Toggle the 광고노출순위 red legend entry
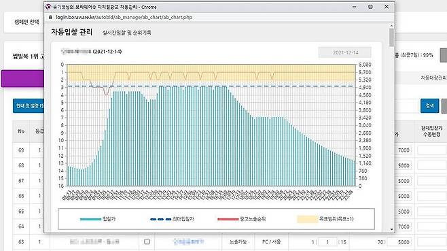The height and width of the screenshot is (251, 447). 241,219
